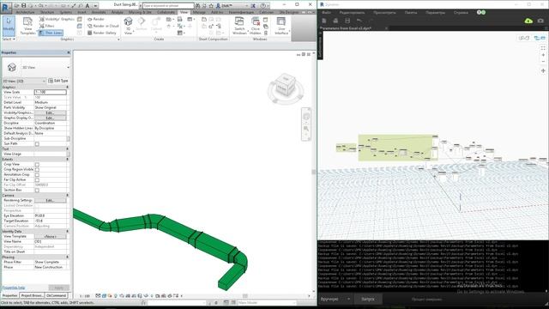The height and width of the screenshot is (309, 549).
Task: Open Filters in Revit Graphics panel
Action: click(47, 26)
